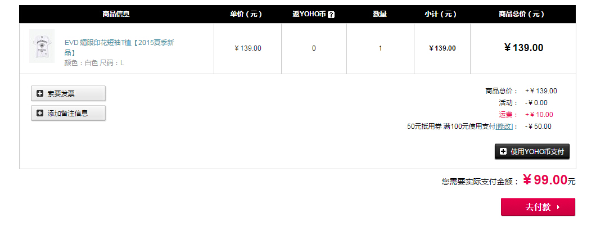
Task: Open the white T-shirt product thumbnail
Action: pyautogui.click(x=42, y=46)
